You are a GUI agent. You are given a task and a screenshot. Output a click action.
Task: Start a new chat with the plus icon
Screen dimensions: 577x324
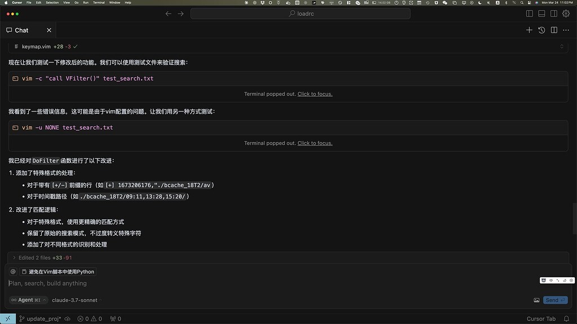tap(529, 30)
